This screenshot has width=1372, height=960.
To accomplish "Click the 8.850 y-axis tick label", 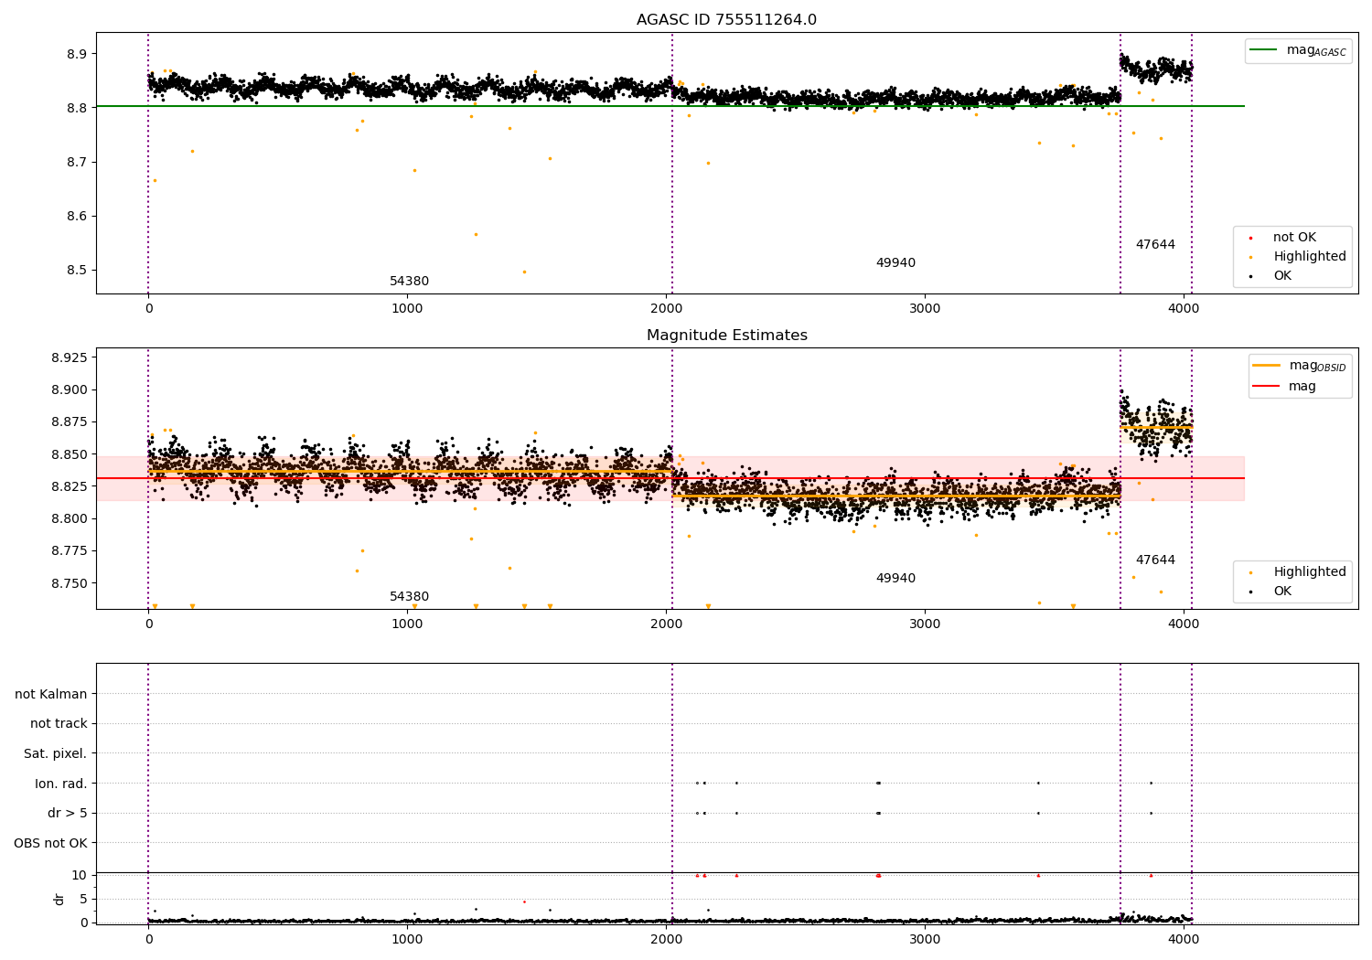I will click(70, 454).
